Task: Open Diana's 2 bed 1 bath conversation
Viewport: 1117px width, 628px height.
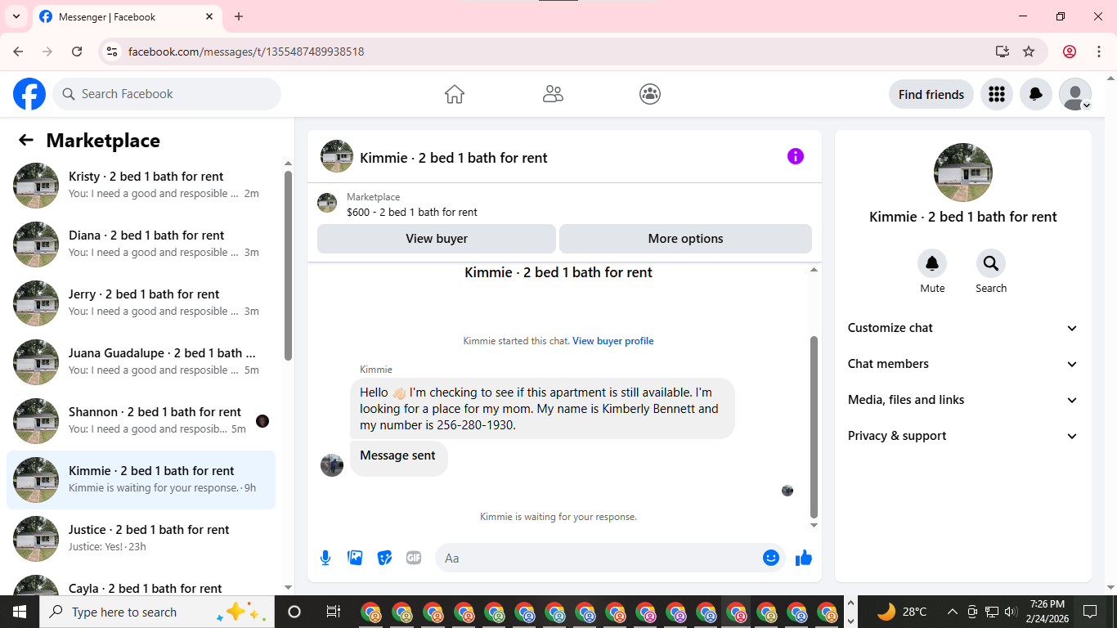Action: (x=141, y=244)
